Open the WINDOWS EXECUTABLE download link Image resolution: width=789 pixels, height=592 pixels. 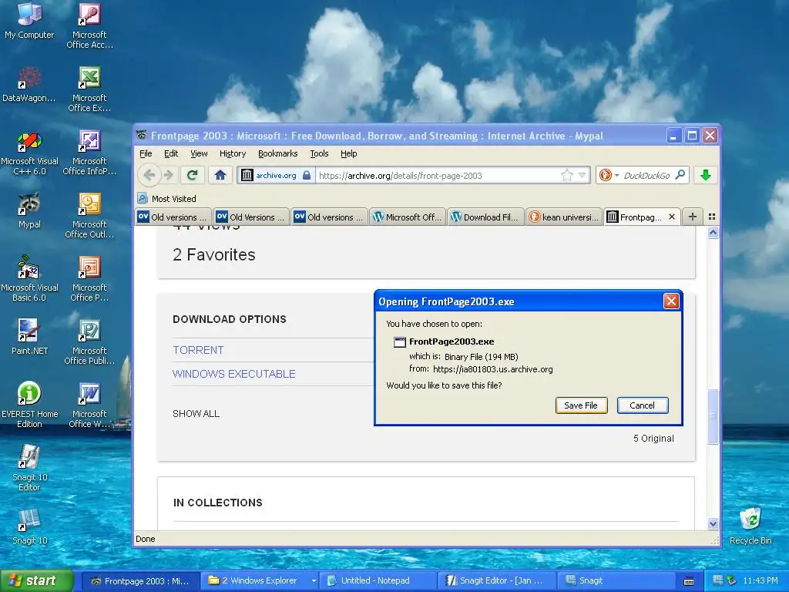point(234,374)
